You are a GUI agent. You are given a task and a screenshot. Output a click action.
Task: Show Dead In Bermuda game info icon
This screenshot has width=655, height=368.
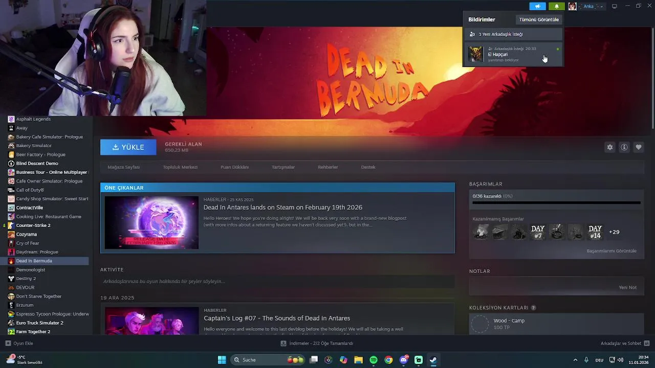(x=624, y=147)
